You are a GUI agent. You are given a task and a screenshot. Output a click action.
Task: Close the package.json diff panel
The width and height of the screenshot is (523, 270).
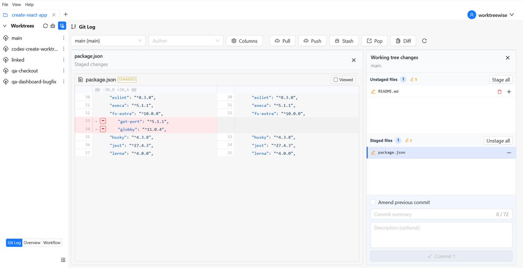(x=354, y=60)
